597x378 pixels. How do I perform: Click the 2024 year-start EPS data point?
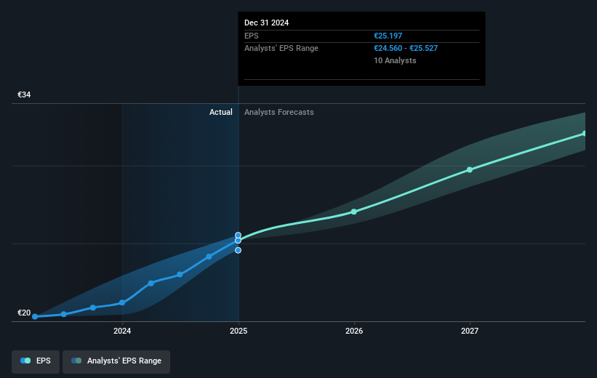point(122,302)
